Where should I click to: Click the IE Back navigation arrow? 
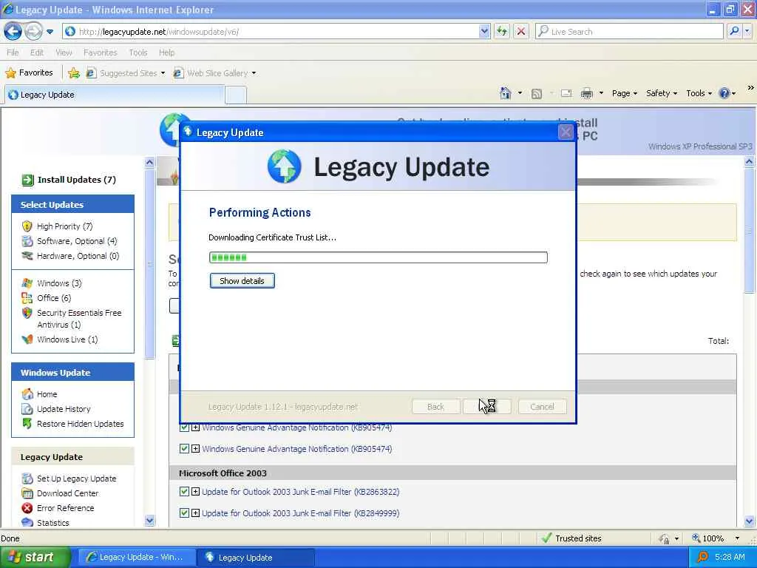click(x=13, y=31)
